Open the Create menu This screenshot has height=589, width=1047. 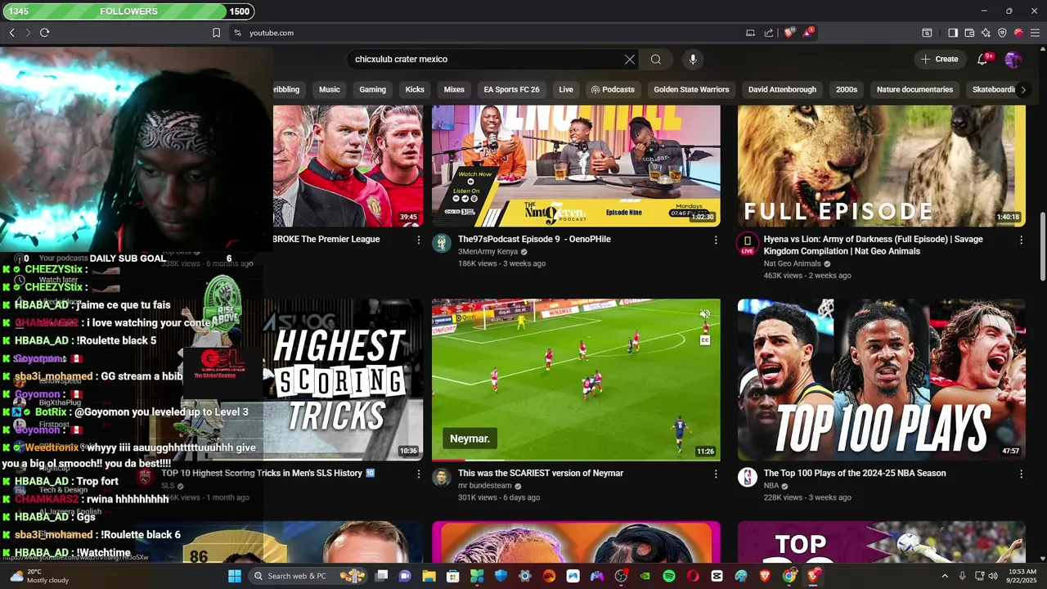(939, 59)
